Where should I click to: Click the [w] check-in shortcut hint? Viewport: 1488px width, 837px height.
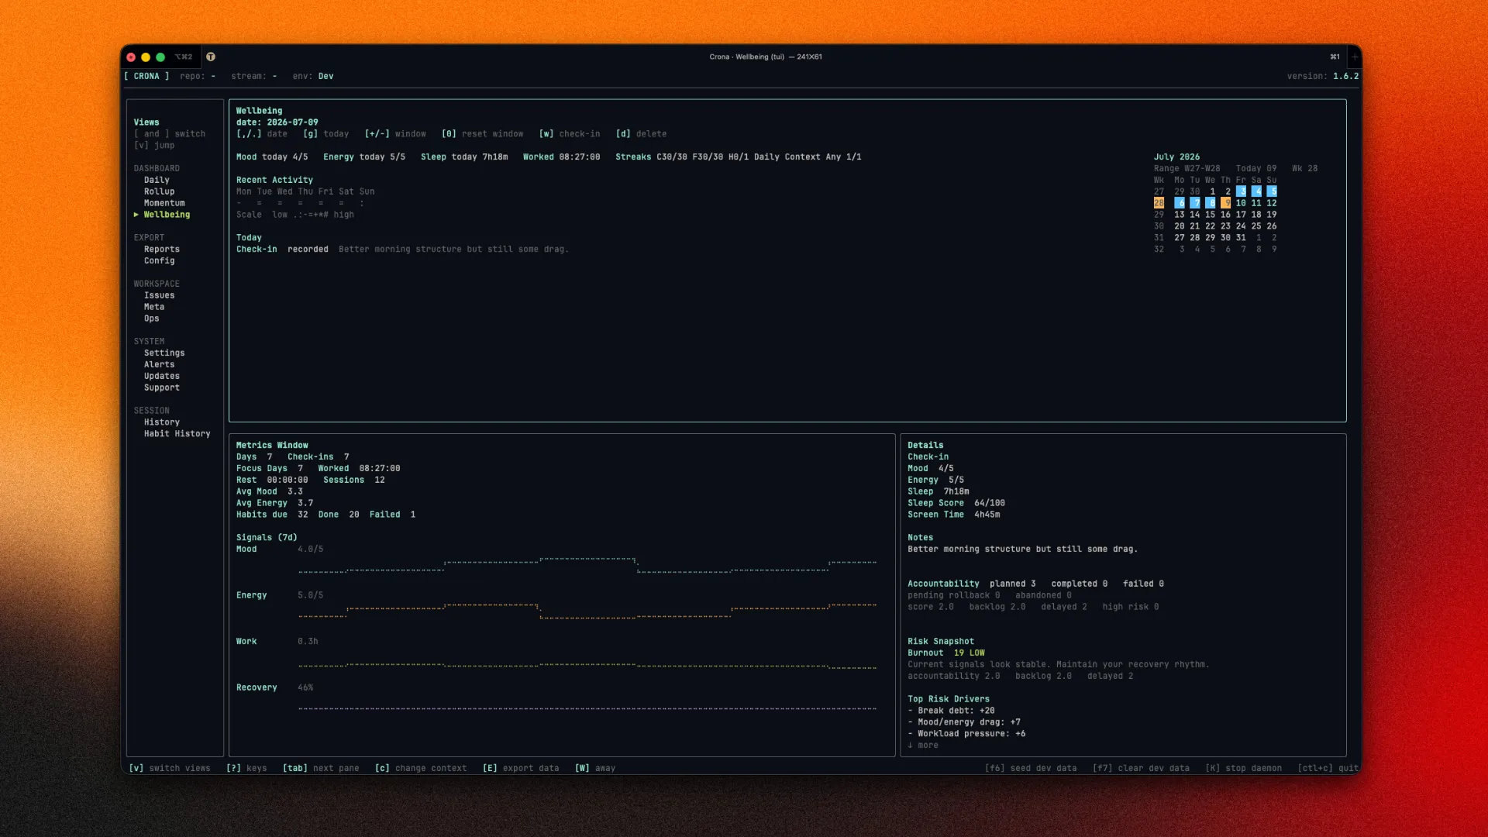(570, 134)
